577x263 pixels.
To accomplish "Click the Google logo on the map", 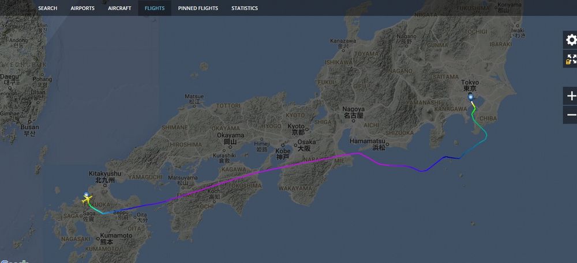I will (x=15, y=261).
